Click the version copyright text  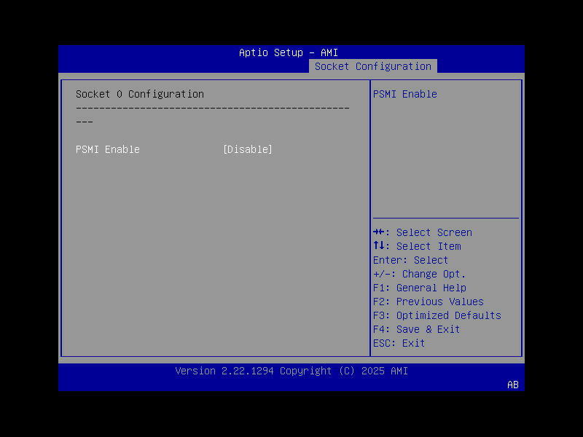[290, 371]
